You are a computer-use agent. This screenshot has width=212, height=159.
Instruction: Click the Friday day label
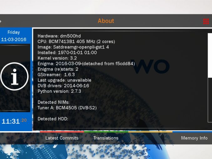[x=14, y=32]
